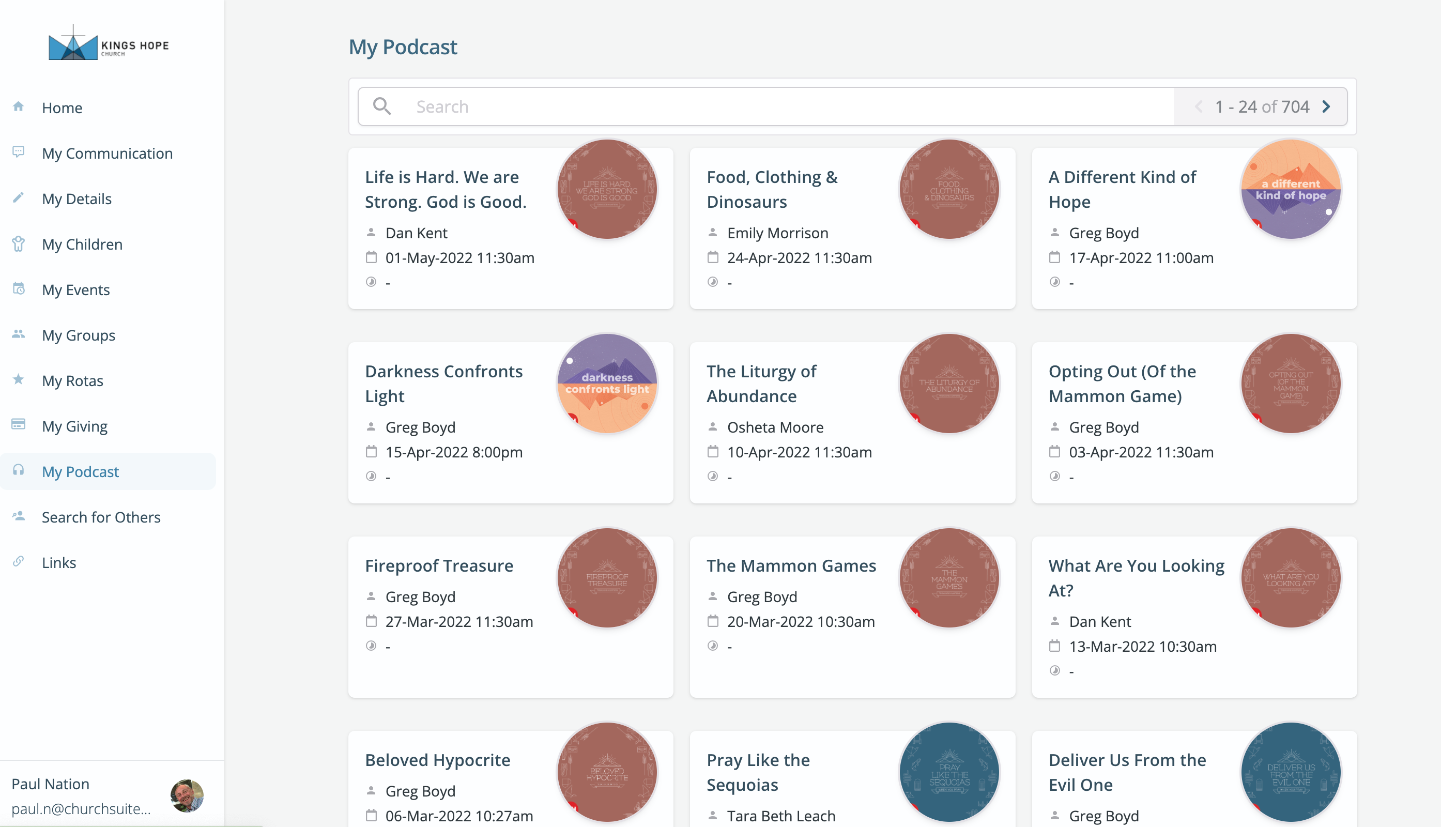Click Beloved Hypocrite artwork
The width and height of the screenshot is (1441, 827).
click(x=607, y=772)
